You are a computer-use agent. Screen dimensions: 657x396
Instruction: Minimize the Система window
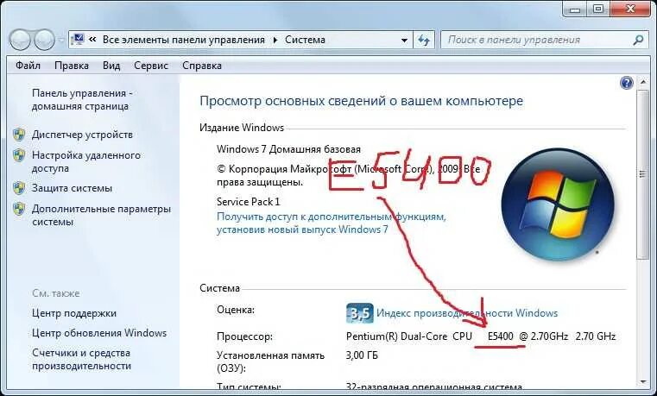(x=575, y=9)
